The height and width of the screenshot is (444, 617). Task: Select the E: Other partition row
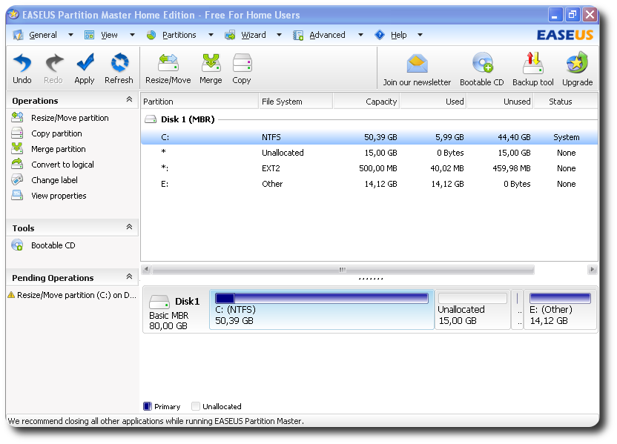[x=369, y=184]
